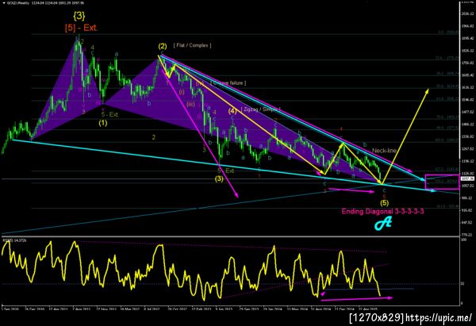Screen dimensions: 476x326
Task: Select the yellow upward projection arrow head
Action: (427, 90)
